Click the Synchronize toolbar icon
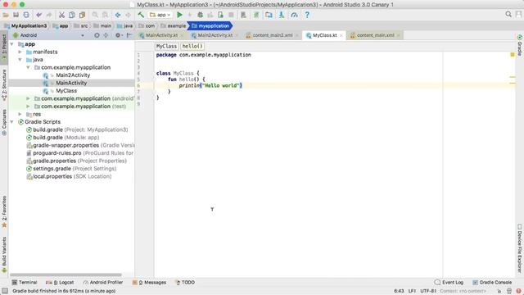524x295 pixels. (26, 15)
